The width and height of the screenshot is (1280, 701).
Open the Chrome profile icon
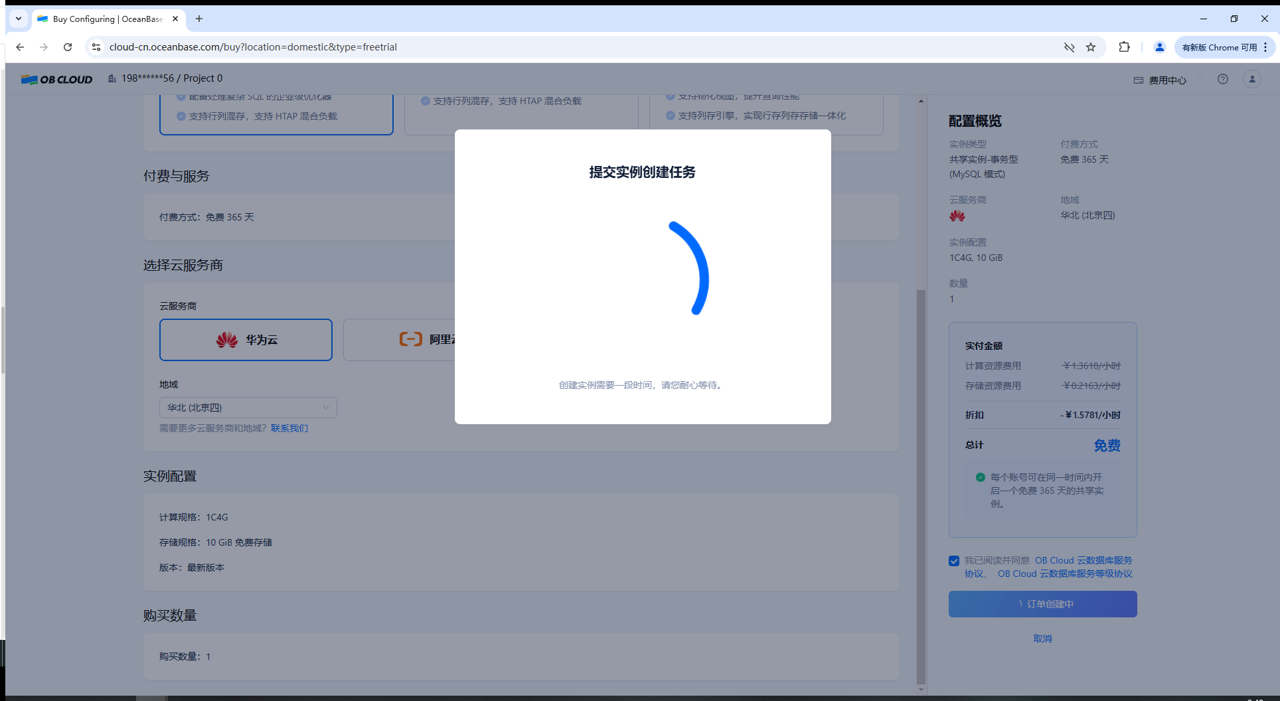[1160, 47]
